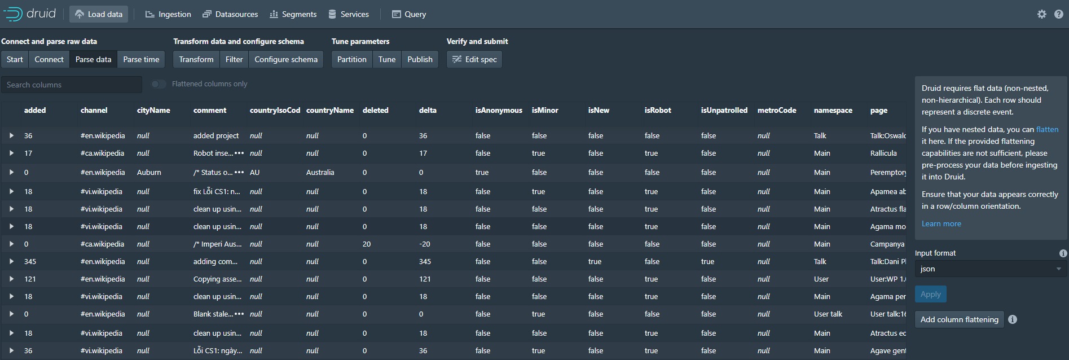Click the flatten link in help text

(x=1047, y=129)
